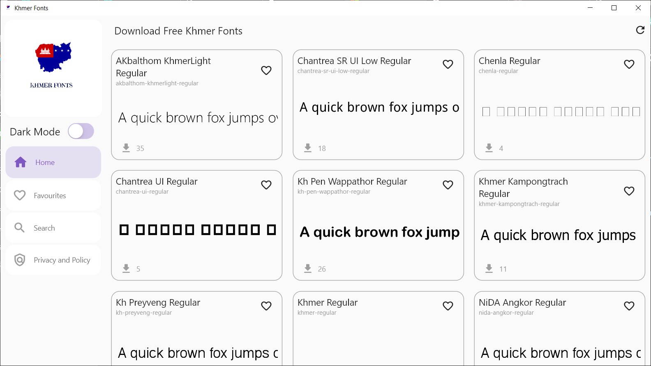The image size is (651, 366).
Task: Download the AKbalthom KhmerLight Regular font
Action: [126, 148]
